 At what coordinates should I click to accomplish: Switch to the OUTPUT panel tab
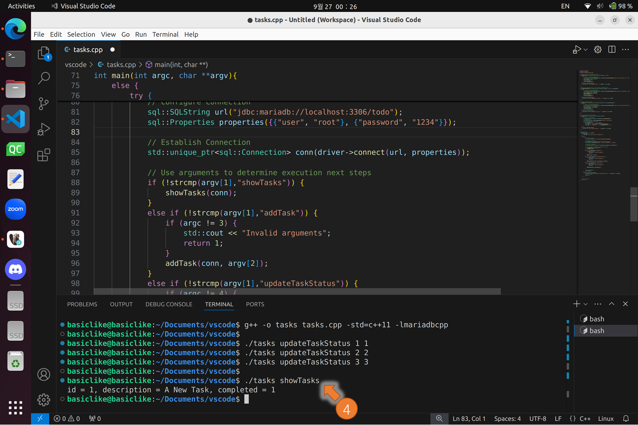[x=121, y=304]
